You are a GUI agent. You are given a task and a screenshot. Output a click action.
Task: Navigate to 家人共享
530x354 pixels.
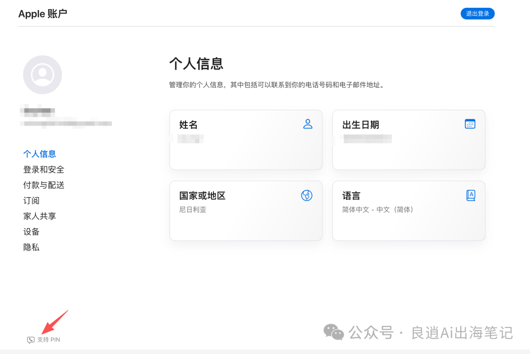click(x=40, y=216)
